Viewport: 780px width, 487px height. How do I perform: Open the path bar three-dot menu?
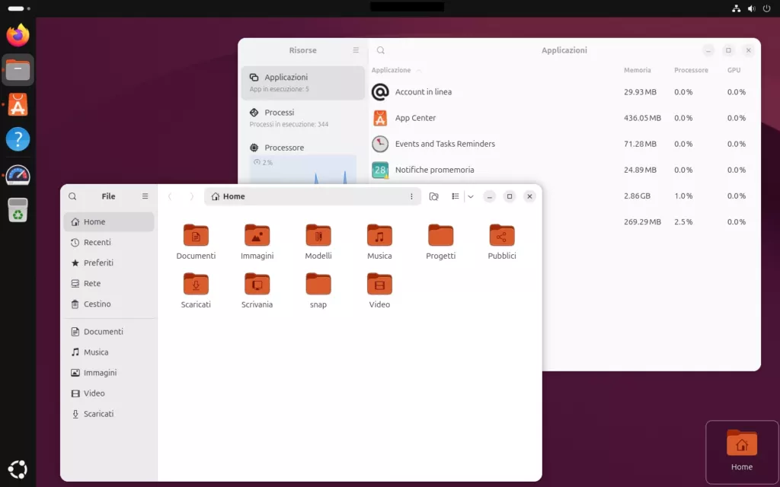(x=411, y=197)
